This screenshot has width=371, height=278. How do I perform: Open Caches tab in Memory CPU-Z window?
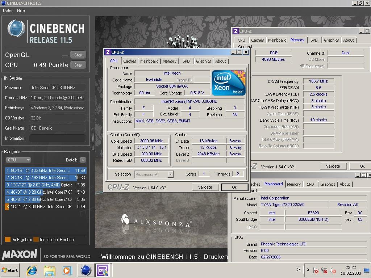(258, 40)
